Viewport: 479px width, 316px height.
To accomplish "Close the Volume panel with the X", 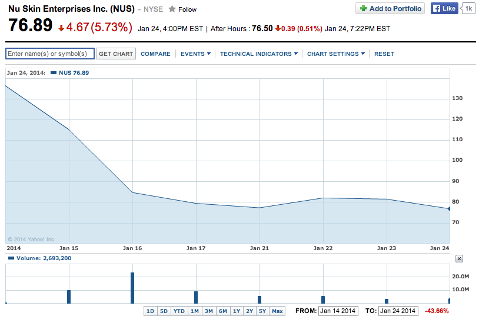I will (459, 259).
